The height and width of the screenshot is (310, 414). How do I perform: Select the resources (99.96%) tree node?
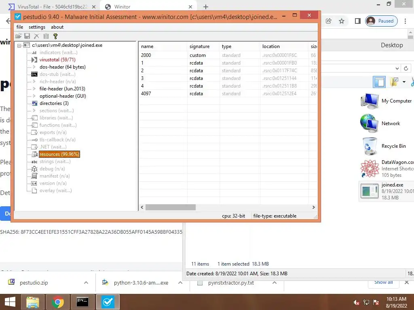click(59, 154)
